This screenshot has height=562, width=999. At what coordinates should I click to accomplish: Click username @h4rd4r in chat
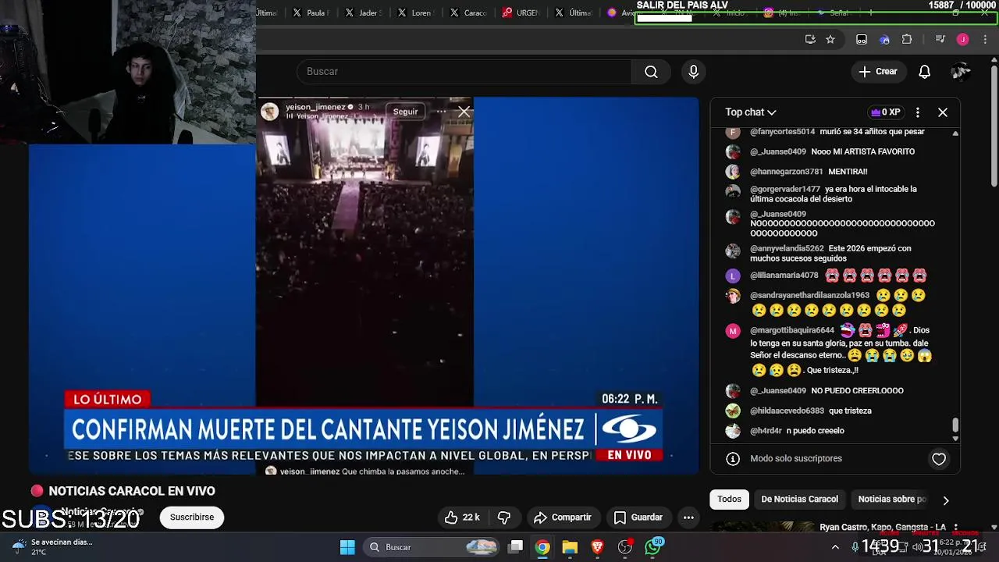coord(766,431)
